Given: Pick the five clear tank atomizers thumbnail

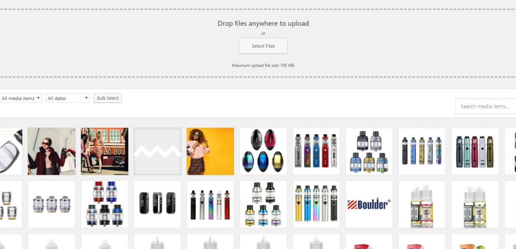Looking at the screenshot, I should [x=369, y=151].
